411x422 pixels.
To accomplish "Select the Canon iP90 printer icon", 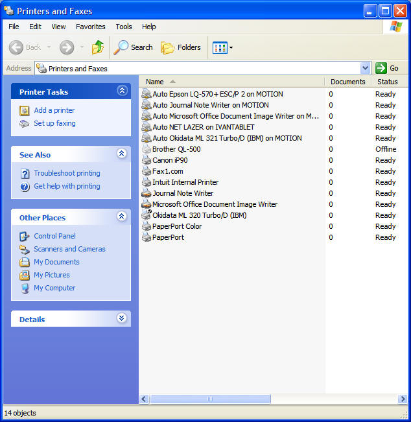I will pyautogui.click(x=147, y=160).
